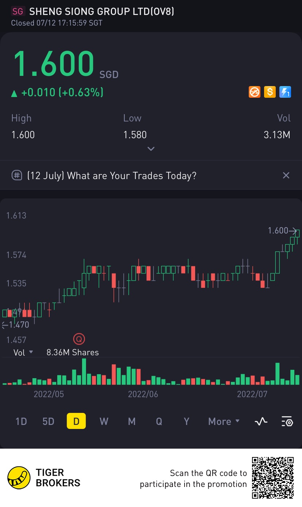Select the Y yearly timeframe

point(186,422)
